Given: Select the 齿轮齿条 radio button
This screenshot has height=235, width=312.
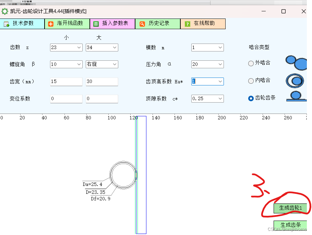Looking at the screenshot, I should click(251, 98).
